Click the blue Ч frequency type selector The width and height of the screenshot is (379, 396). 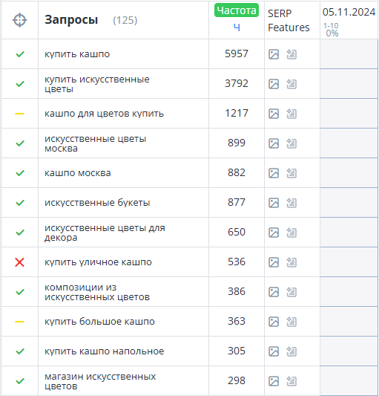coord(237,27)
